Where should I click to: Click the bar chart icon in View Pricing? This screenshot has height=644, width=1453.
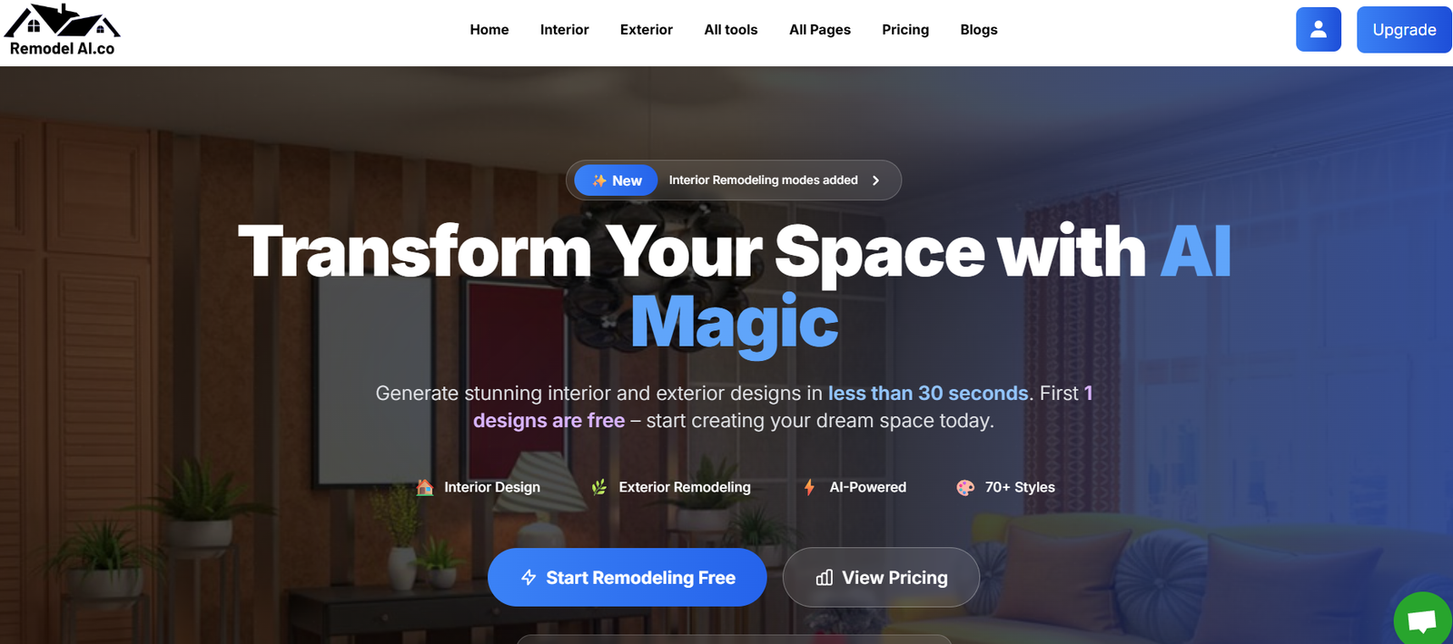(x=825, y=578)
